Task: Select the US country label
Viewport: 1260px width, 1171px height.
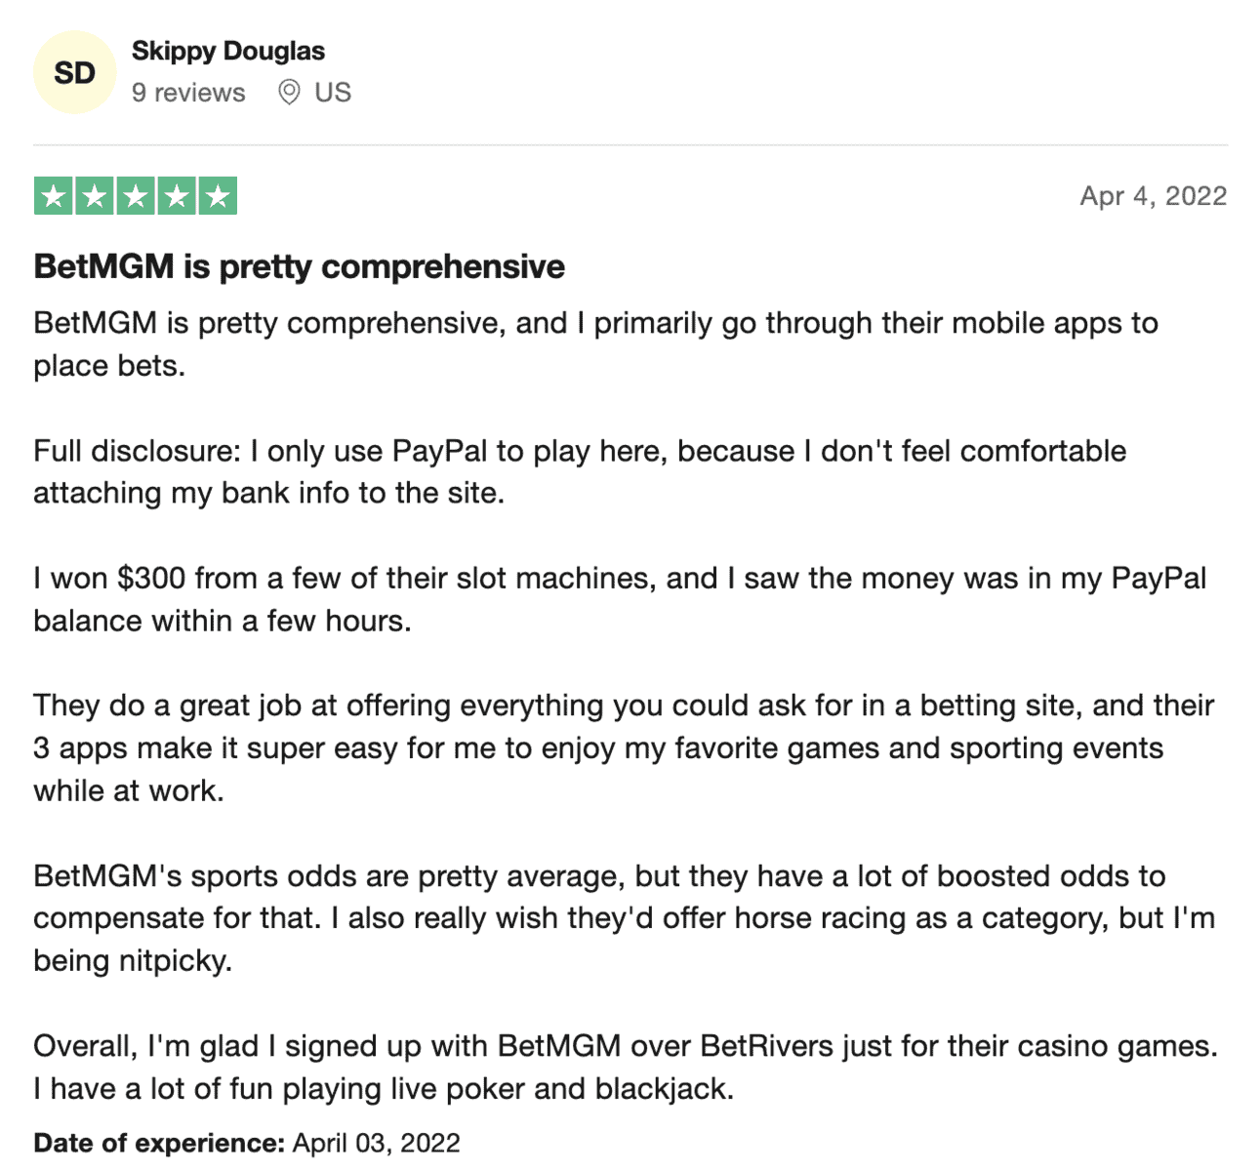Action: 333,93
